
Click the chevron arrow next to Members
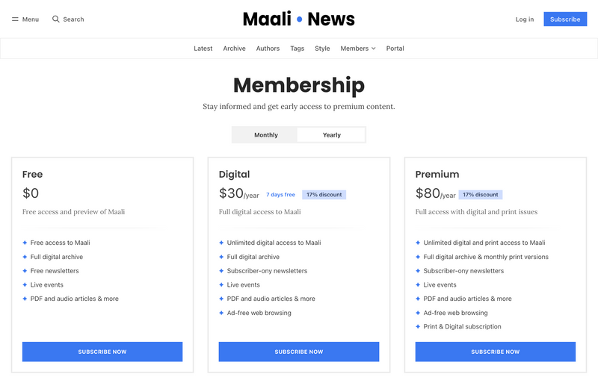pos(373,49)
